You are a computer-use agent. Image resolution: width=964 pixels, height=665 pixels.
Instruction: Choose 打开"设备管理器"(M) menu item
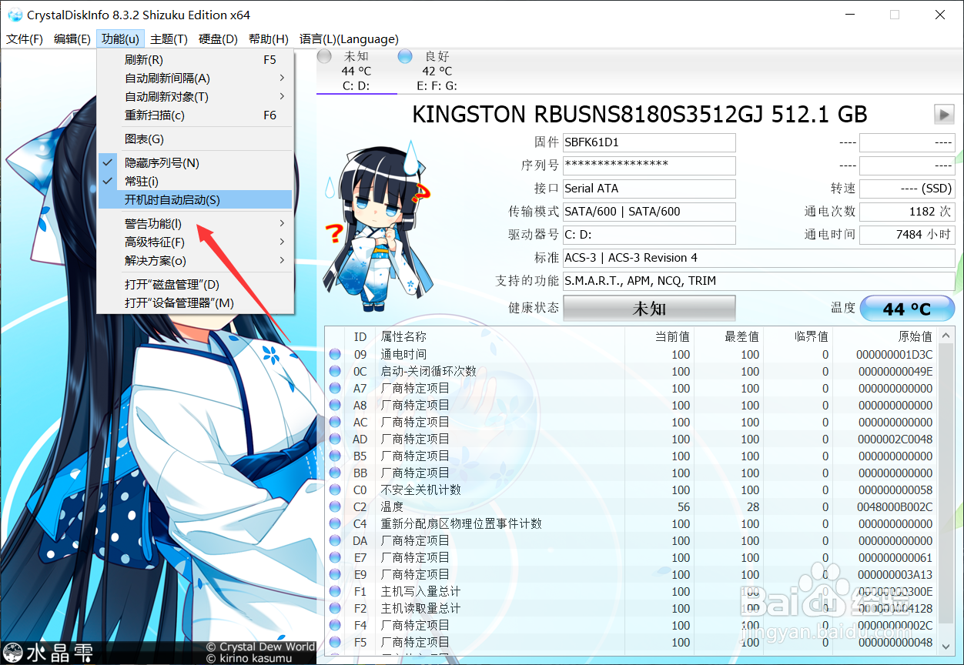point(196,303)
